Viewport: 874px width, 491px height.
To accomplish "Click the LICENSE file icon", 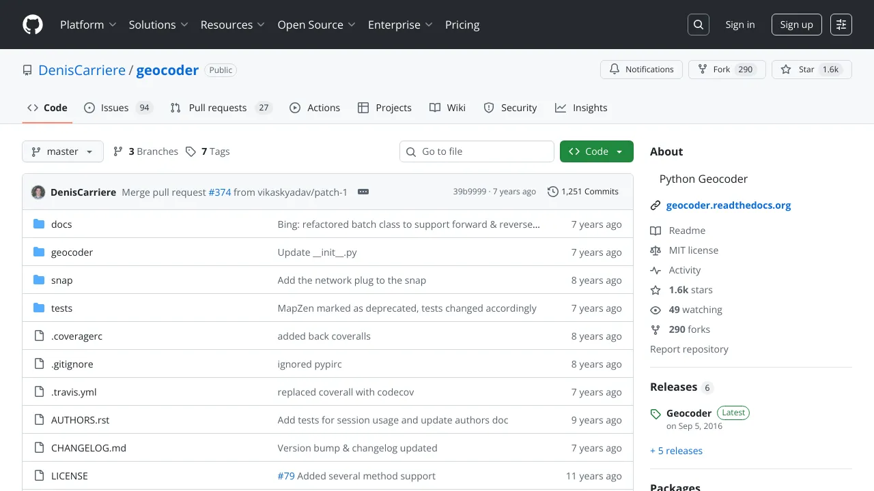I will pos(39,476).
